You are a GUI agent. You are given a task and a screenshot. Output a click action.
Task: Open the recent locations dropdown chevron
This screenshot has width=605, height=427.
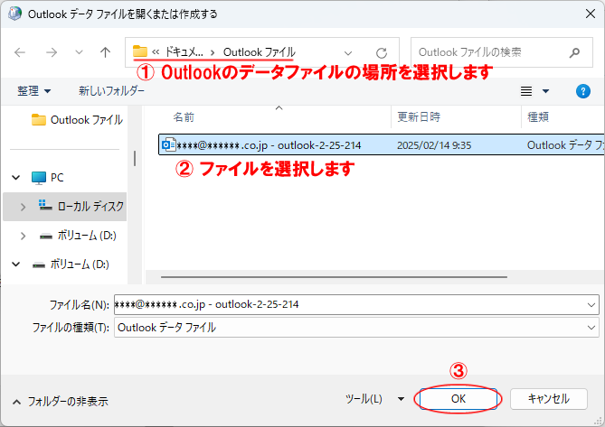79,52
